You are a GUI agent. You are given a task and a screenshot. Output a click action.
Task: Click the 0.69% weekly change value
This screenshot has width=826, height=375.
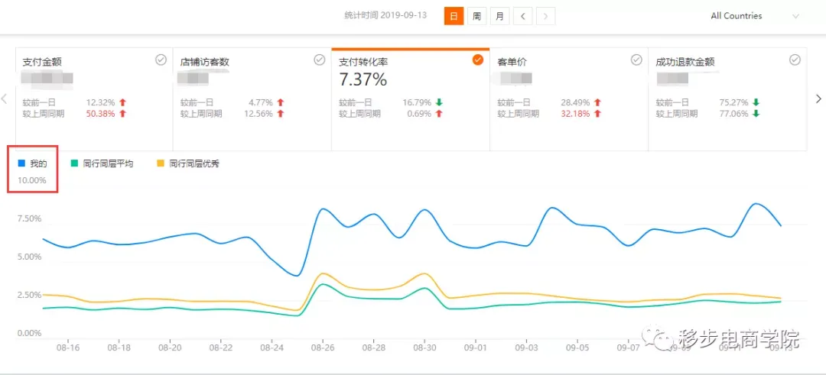tap(419, 114)
